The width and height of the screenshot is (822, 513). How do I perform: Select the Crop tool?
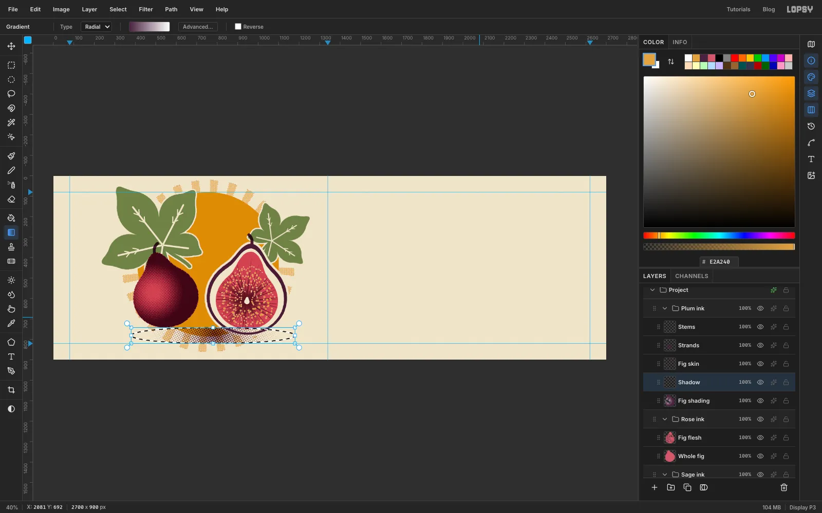point(11,390)
